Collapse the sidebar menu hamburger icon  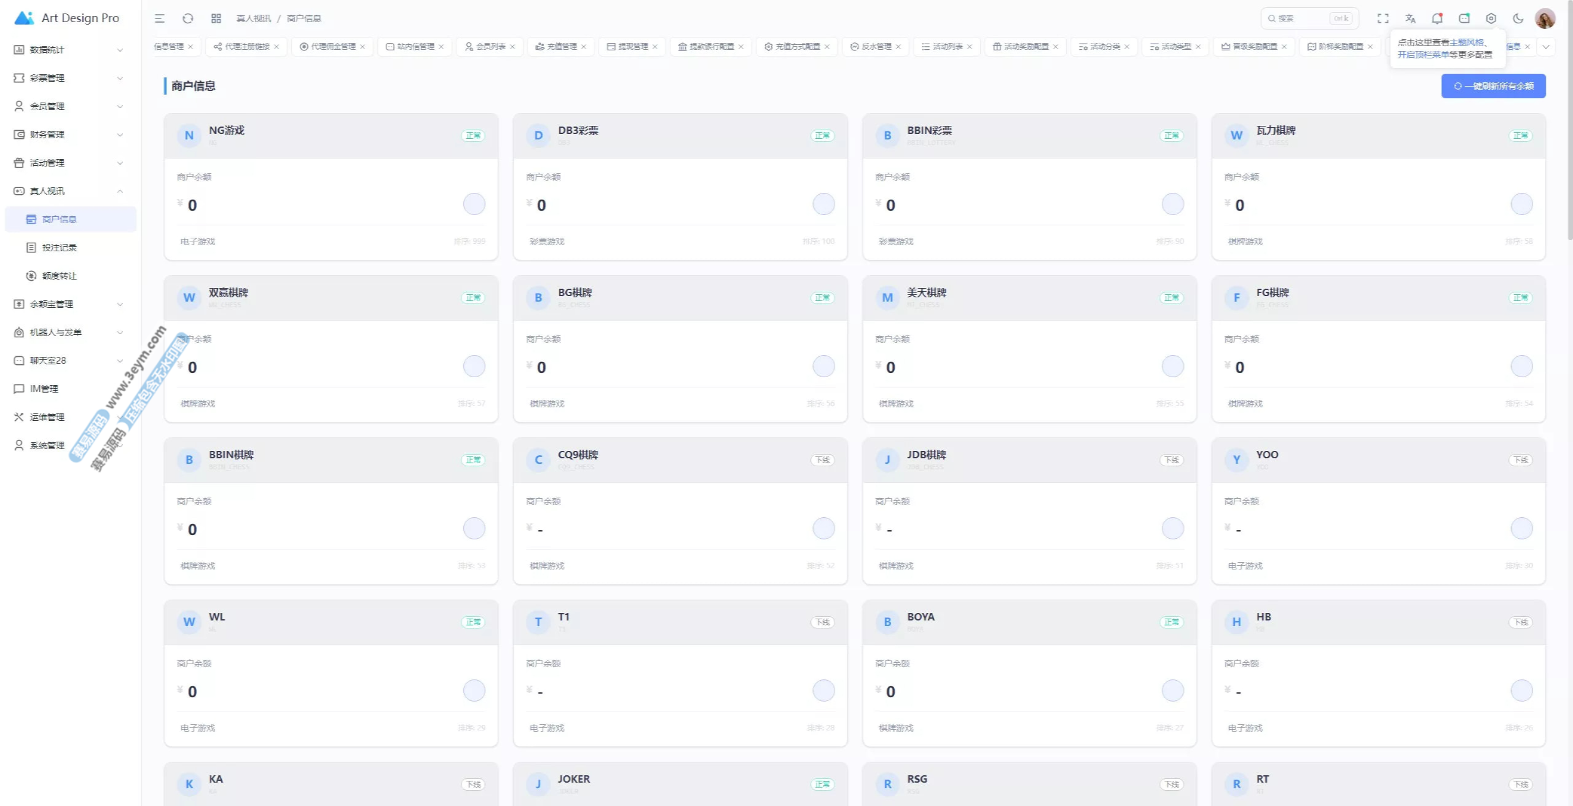click(160, 18)
